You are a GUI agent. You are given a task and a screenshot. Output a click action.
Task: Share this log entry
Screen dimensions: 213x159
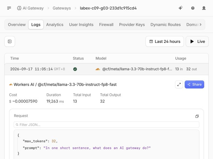click(x=194, y=84)
